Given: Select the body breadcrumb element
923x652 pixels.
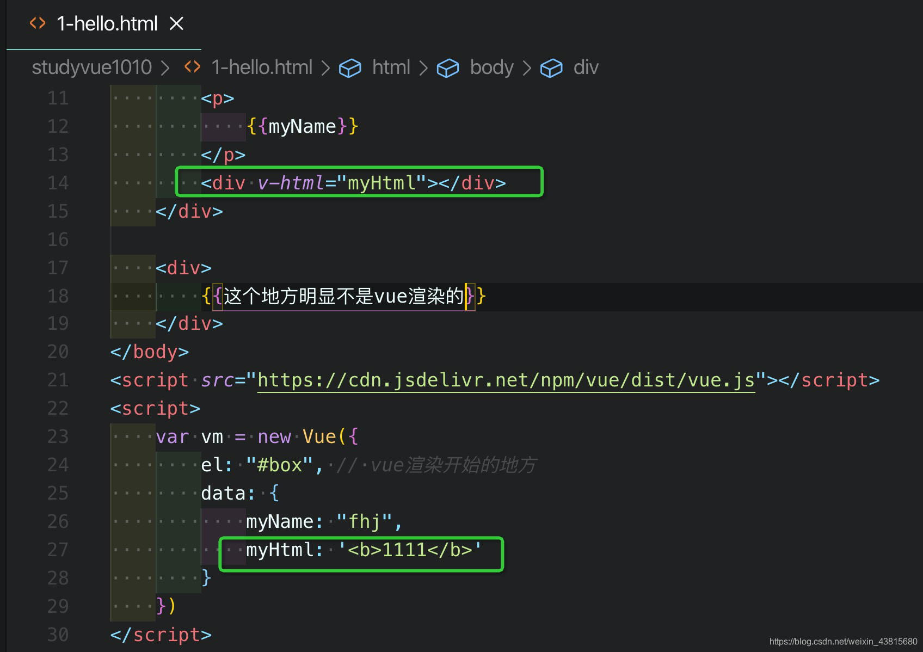Looking at the screenshot, I should 491,67.
